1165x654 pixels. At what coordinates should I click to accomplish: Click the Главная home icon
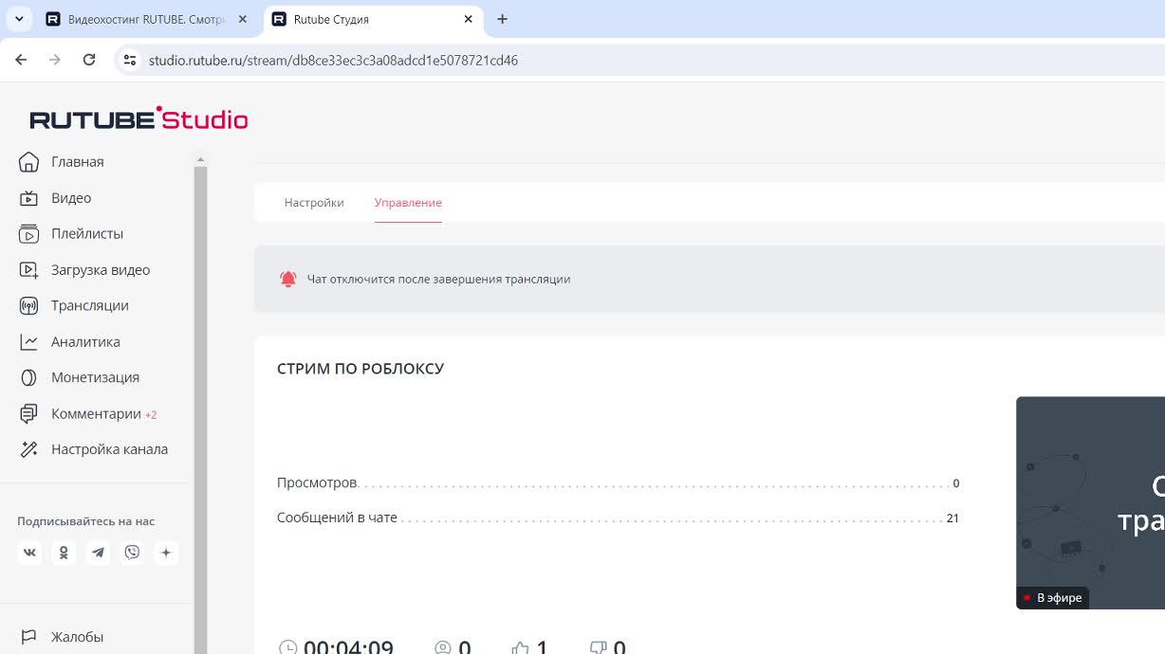pos(29,162)
